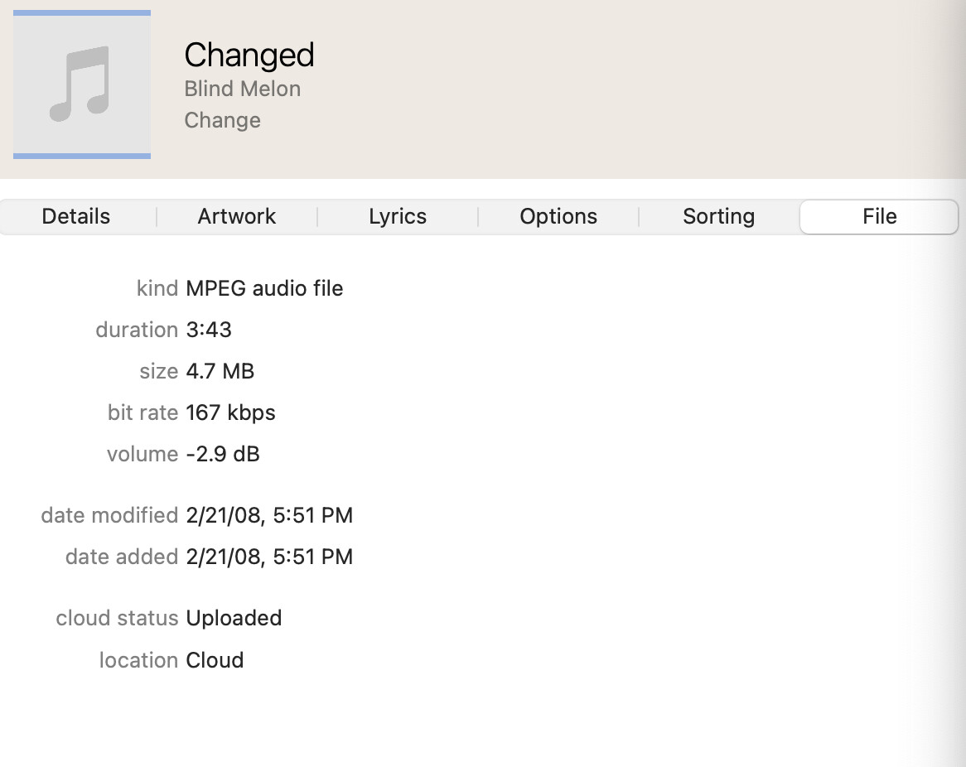Click the volume value -2.9 dB

(x=222, y=453)
